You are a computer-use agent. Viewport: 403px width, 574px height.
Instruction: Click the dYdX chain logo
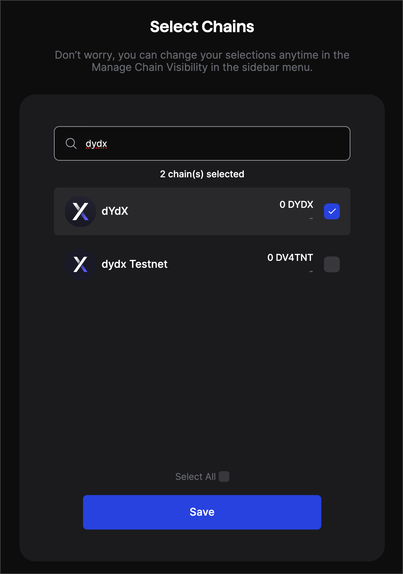coord(80,211)
